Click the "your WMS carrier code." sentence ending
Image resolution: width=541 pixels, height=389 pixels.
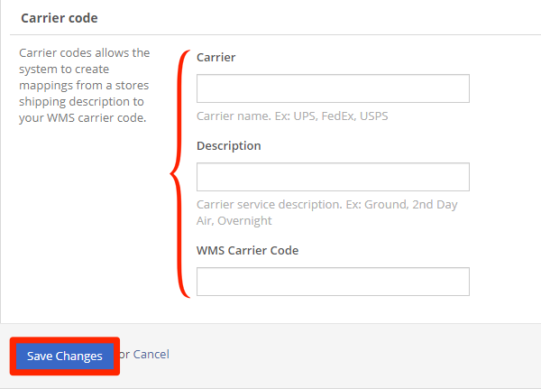point(83,118)
